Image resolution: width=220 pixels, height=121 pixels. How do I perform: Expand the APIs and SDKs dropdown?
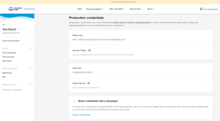click(117, 9)
